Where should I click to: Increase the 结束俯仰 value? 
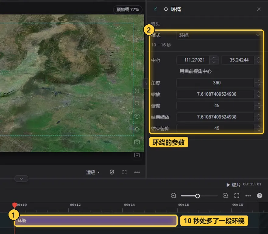coord(259,126)
